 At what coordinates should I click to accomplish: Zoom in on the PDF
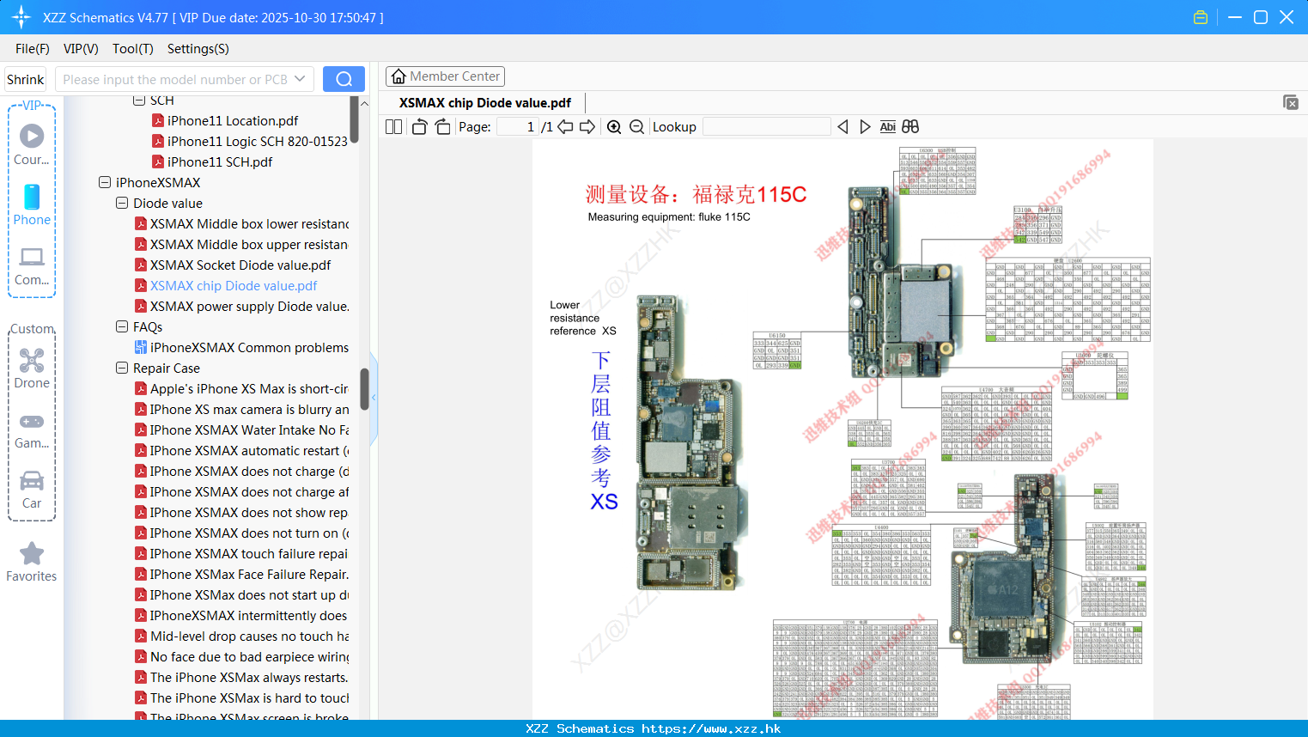tap(614, 127)
